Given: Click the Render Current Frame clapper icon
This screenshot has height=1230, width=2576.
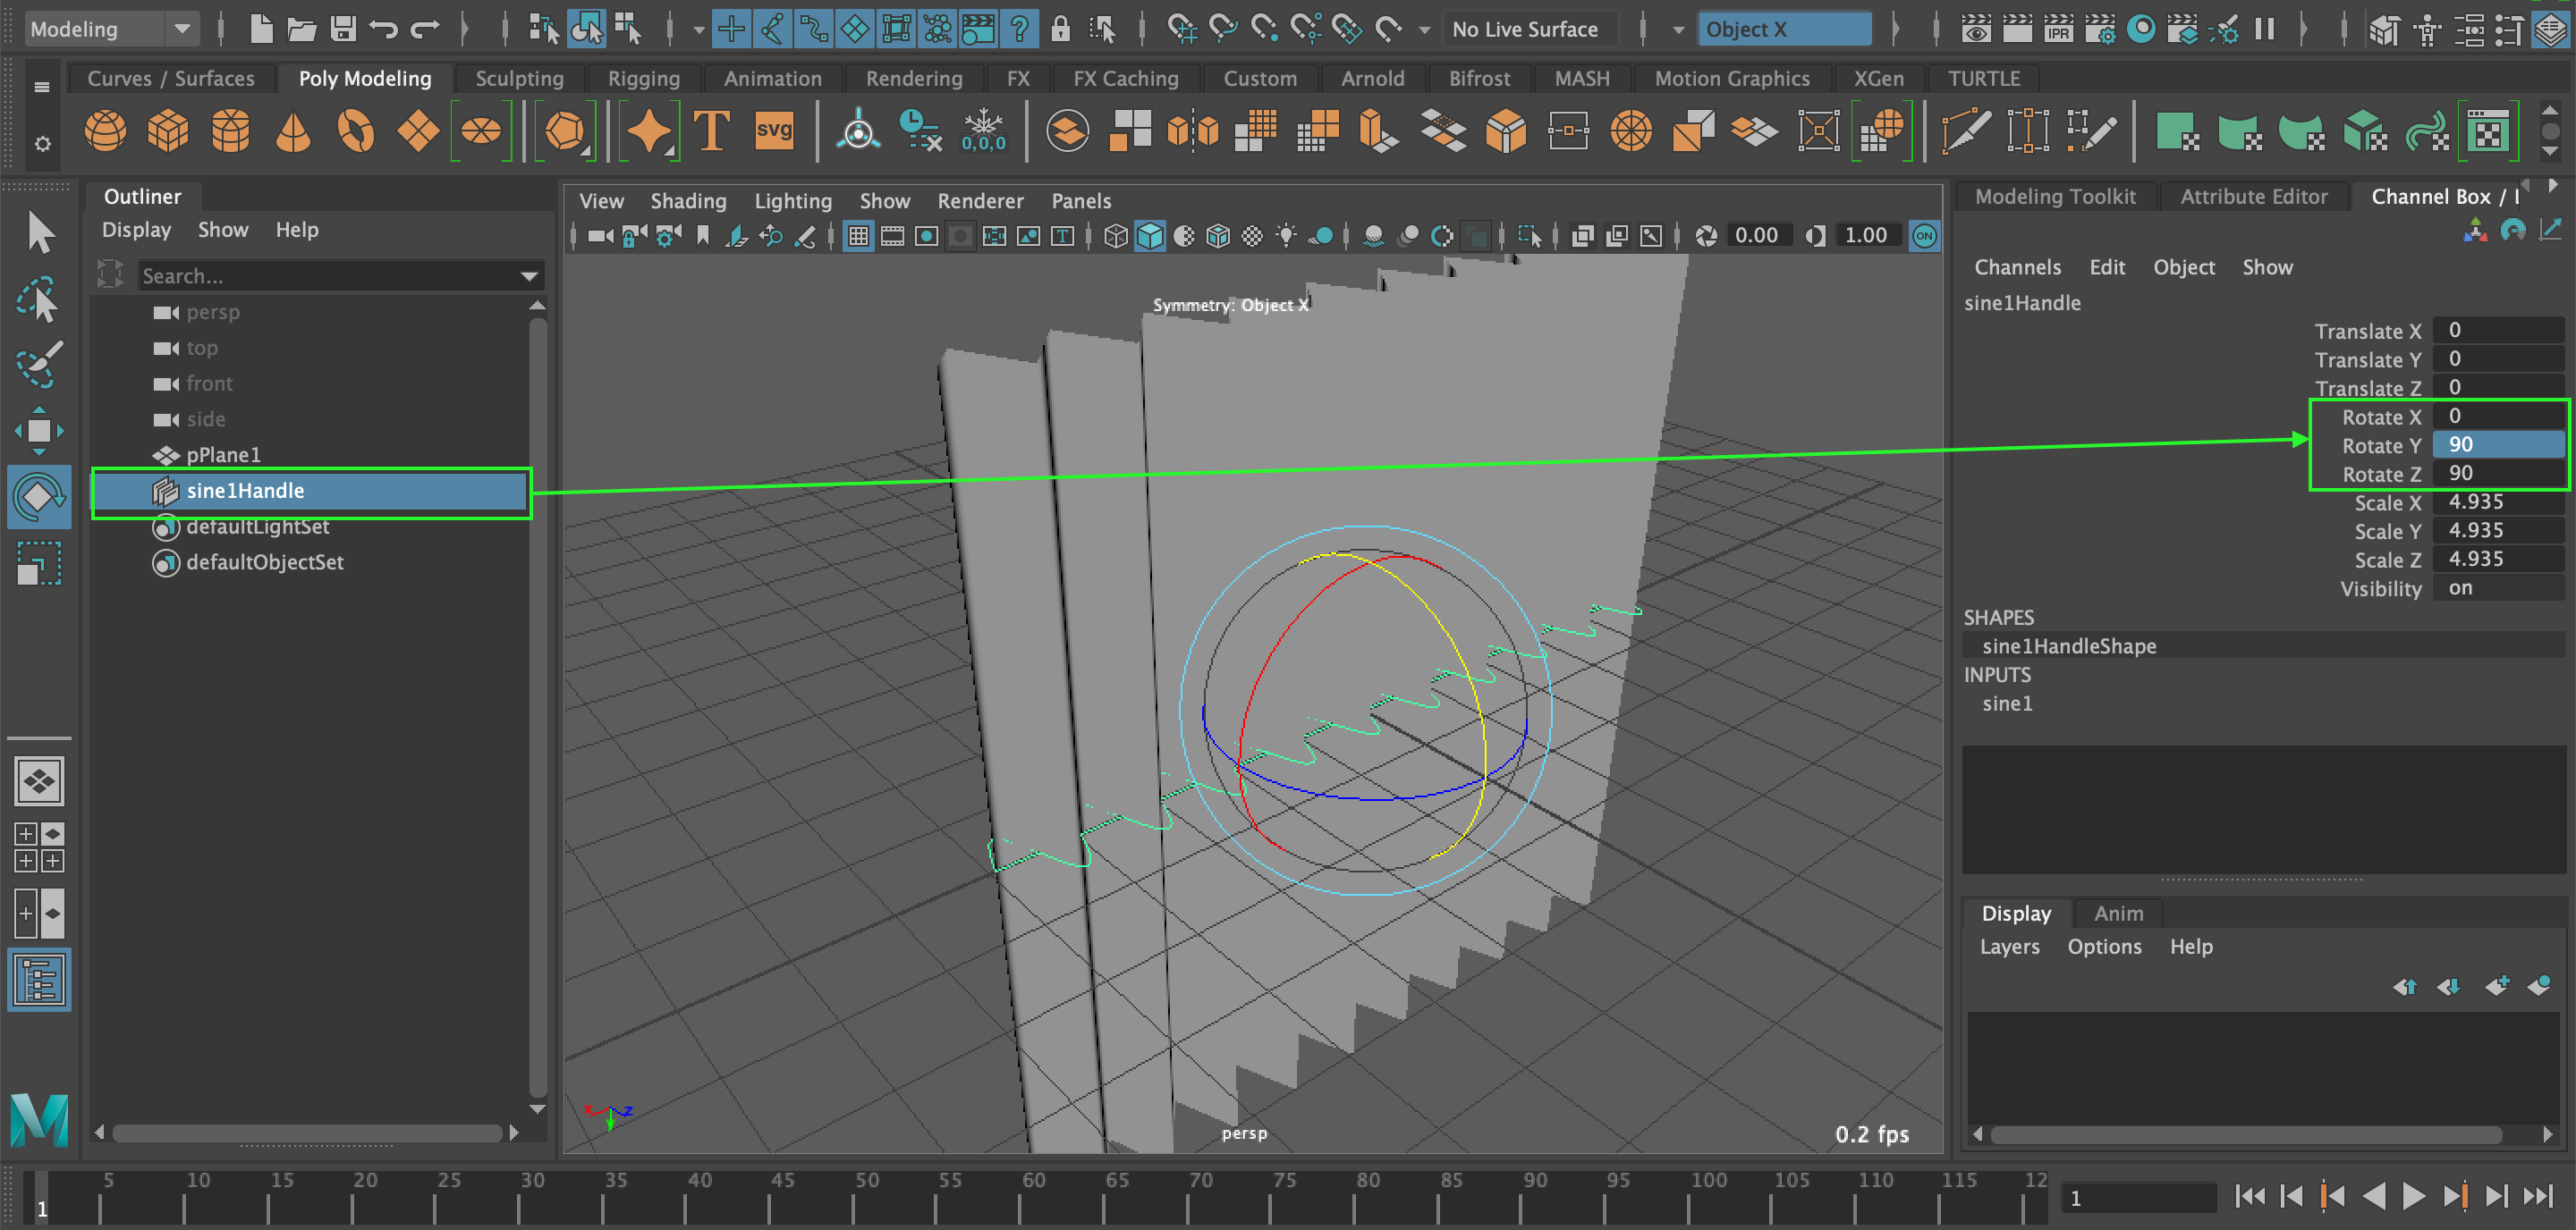Looking at the screenshot, I should coord(2017,29).
